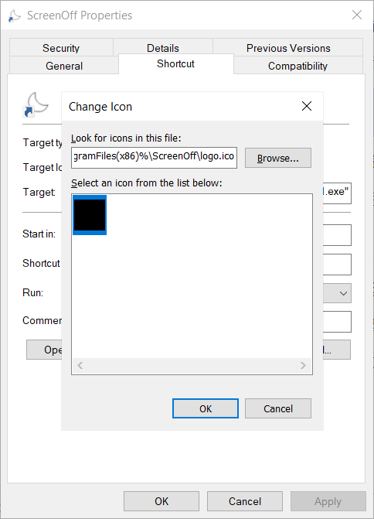Screen dimensions: 374x519
Task: Click the Browse... button
Action: 278,158
